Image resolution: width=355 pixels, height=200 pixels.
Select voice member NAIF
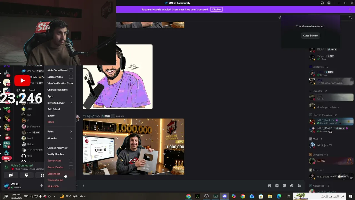point(30,138)
